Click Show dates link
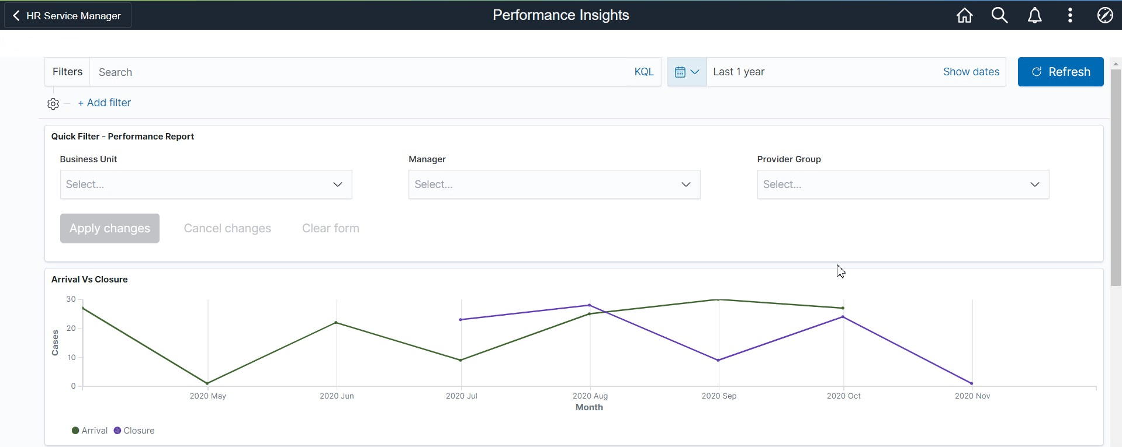This screenshot has width=1122, height=447. [971, 72]
